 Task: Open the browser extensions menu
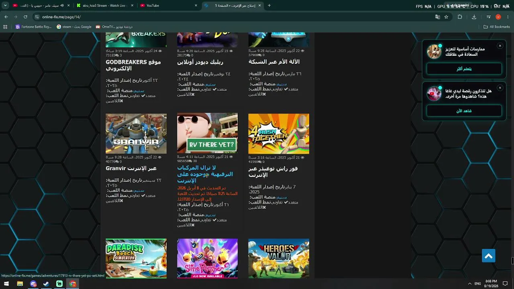pos(460,17)
